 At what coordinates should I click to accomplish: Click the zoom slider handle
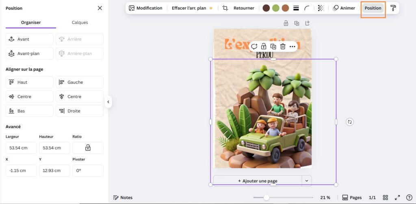pos(266,197)
